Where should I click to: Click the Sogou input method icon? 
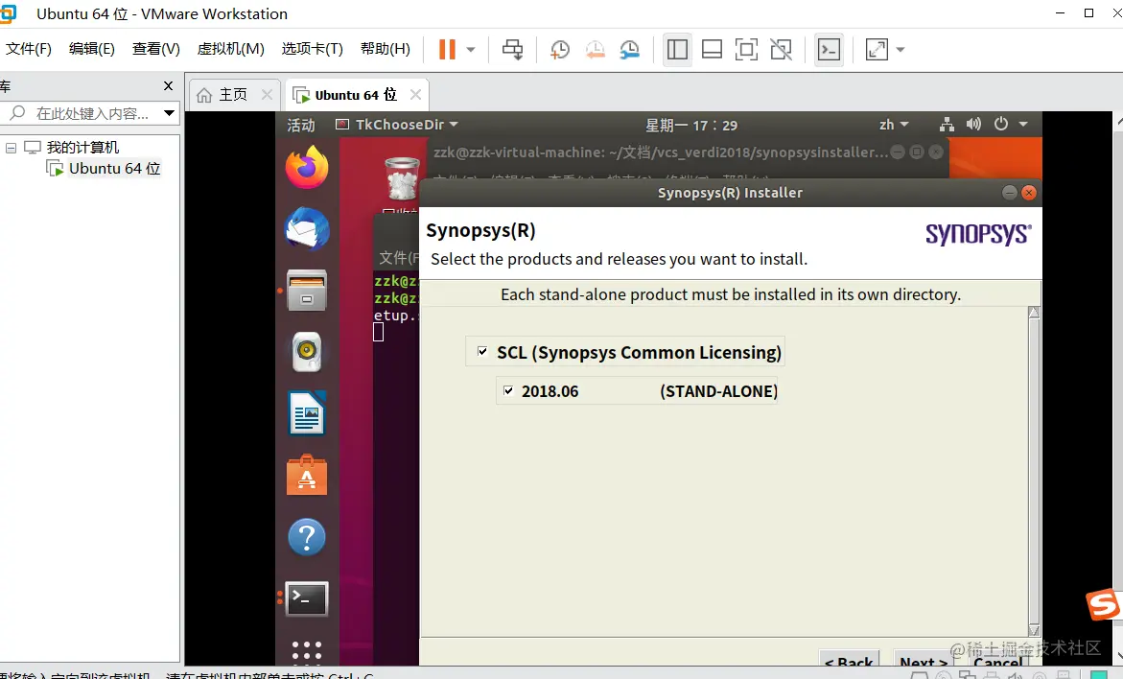click(1103, 605)
